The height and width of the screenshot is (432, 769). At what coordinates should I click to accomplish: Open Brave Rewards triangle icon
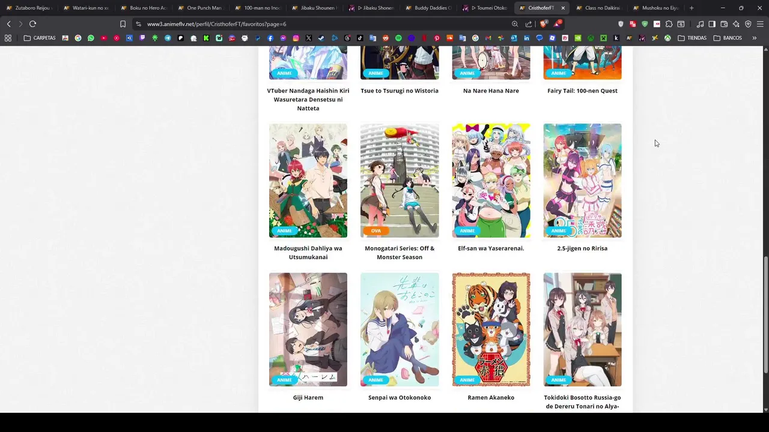click(558, 24)
